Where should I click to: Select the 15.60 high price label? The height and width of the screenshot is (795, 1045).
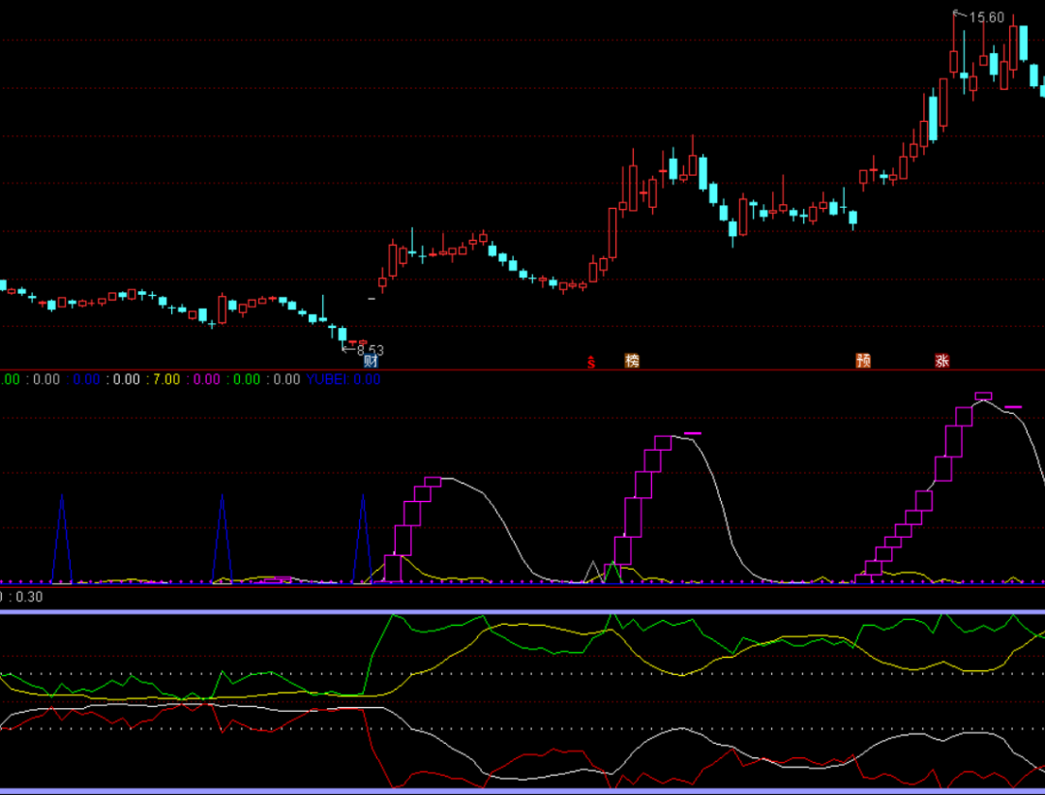point(986,17)
